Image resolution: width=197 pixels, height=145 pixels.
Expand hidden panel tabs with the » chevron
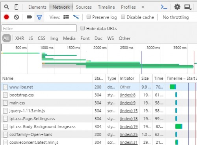point(143,7)
